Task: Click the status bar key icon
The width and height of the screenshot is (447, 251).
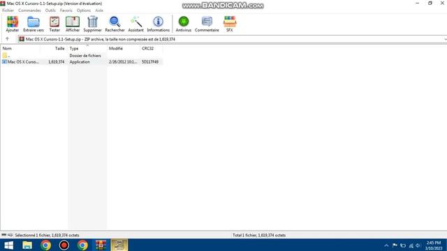Action: pos(10,235)
